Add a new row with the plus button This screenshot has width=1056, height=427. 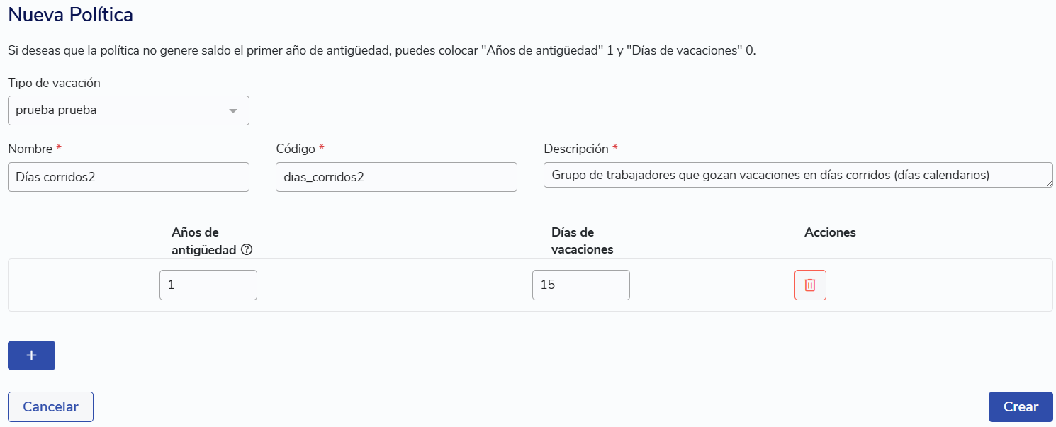31,355
